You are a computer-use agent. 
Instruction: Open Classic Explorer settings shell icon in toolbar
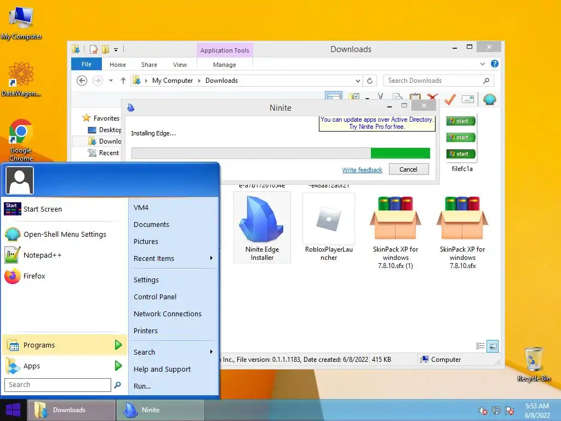(x=489, y=99)
